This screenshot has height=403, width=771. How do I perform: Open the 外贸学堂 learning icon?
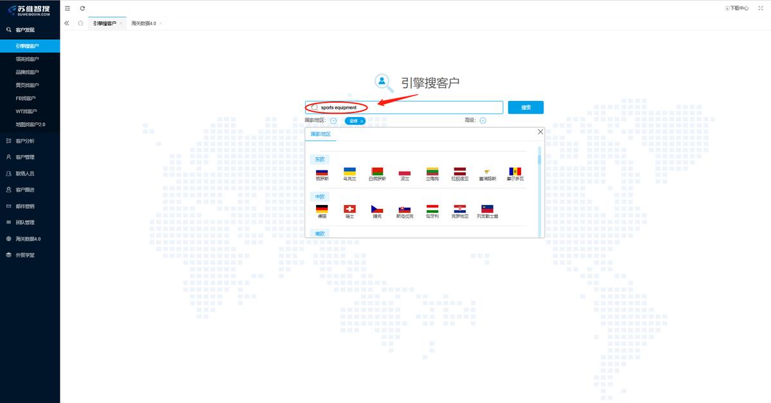[x=8, y=255]
